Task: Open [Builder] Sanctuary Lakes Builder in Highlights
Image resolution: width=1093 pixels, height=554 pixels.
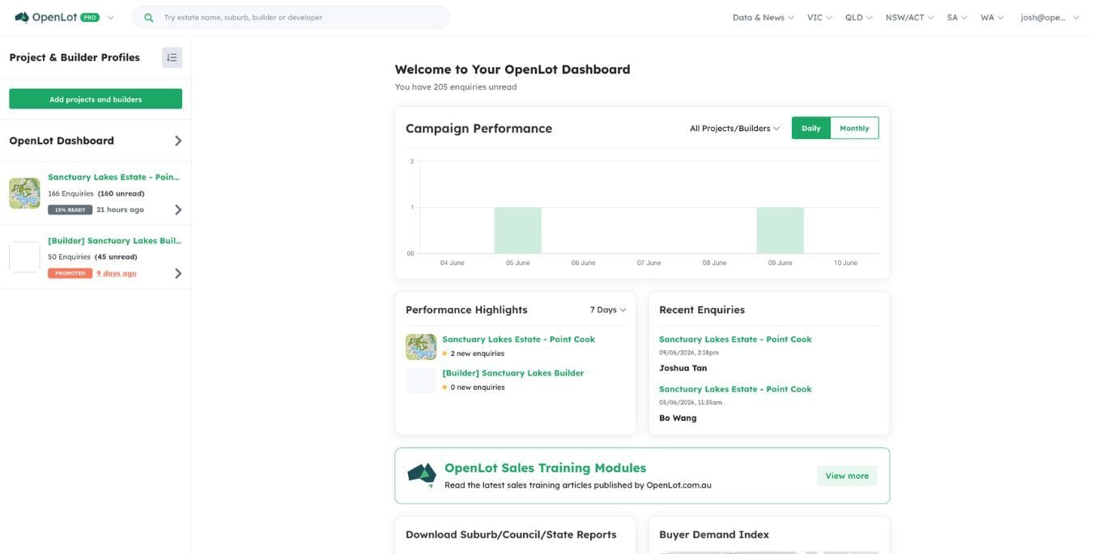Action: [512, 374]
